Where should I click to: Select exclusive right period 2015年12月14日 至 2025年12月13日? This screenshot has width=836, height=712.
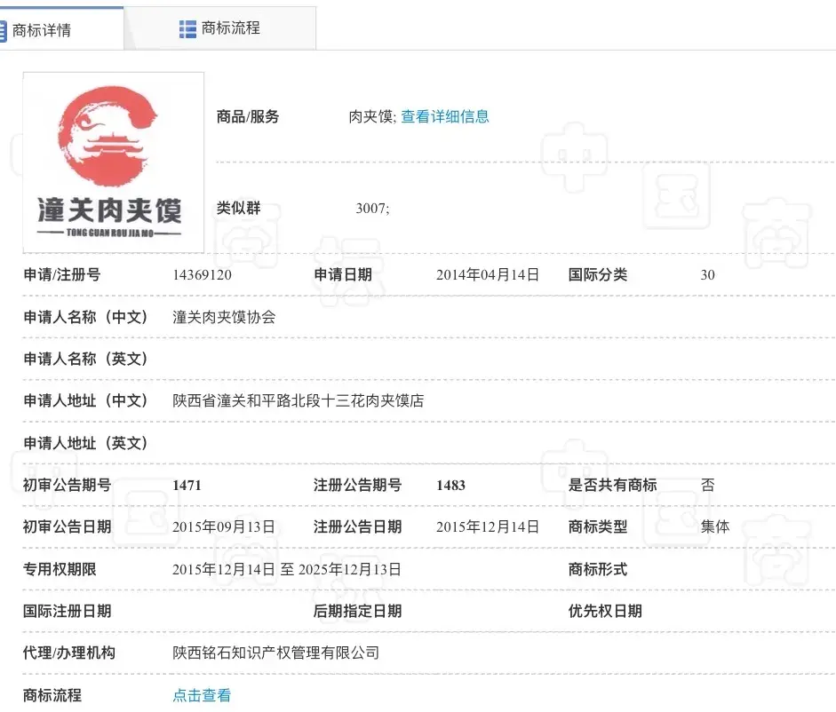point(286,569)
